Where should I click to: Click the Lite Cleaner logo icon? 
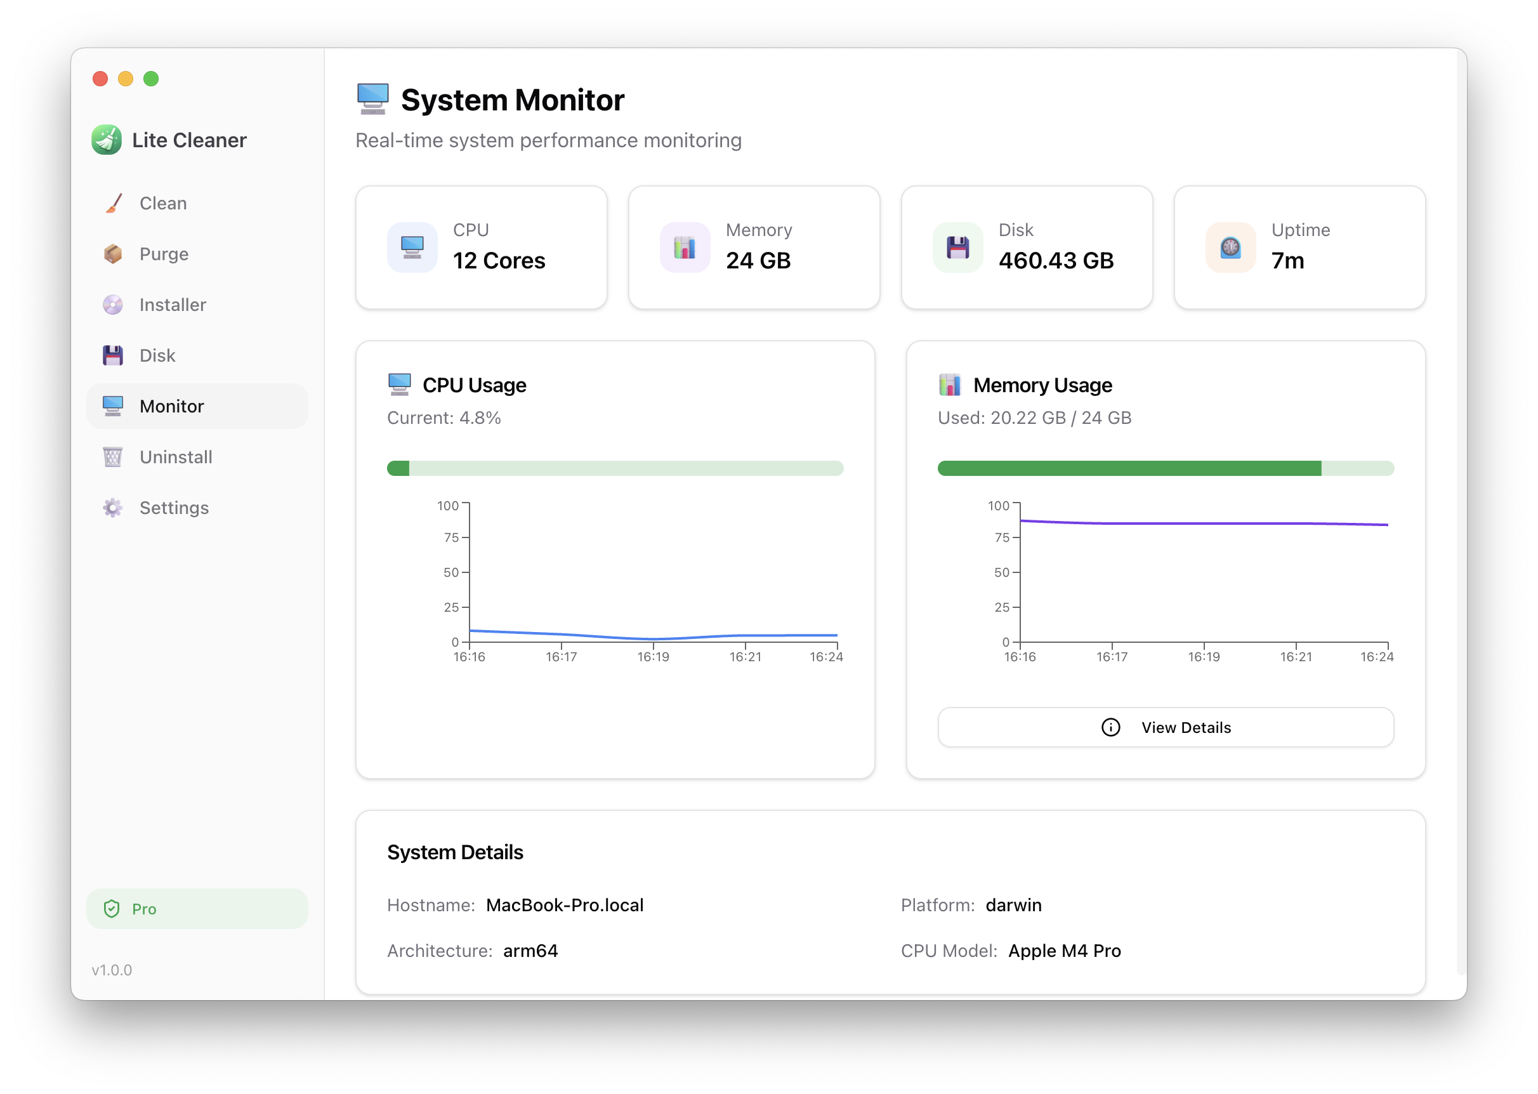[107, 140]
